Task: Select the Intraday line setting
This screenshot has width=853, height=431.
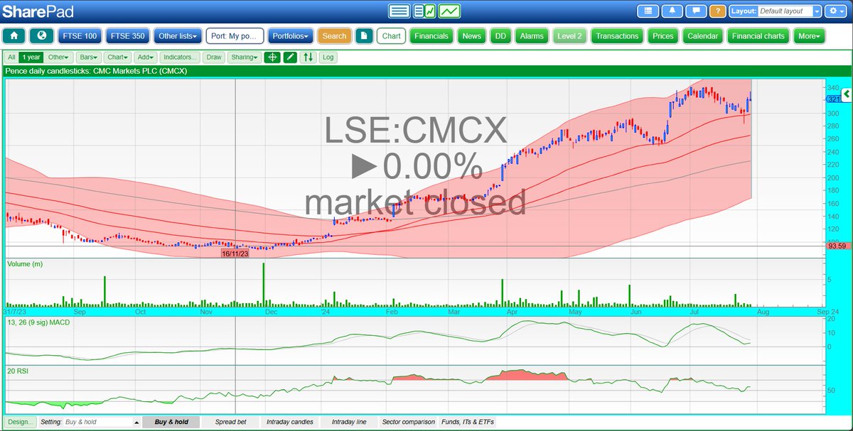Action: pyautogui.click(x=349, y=422)
